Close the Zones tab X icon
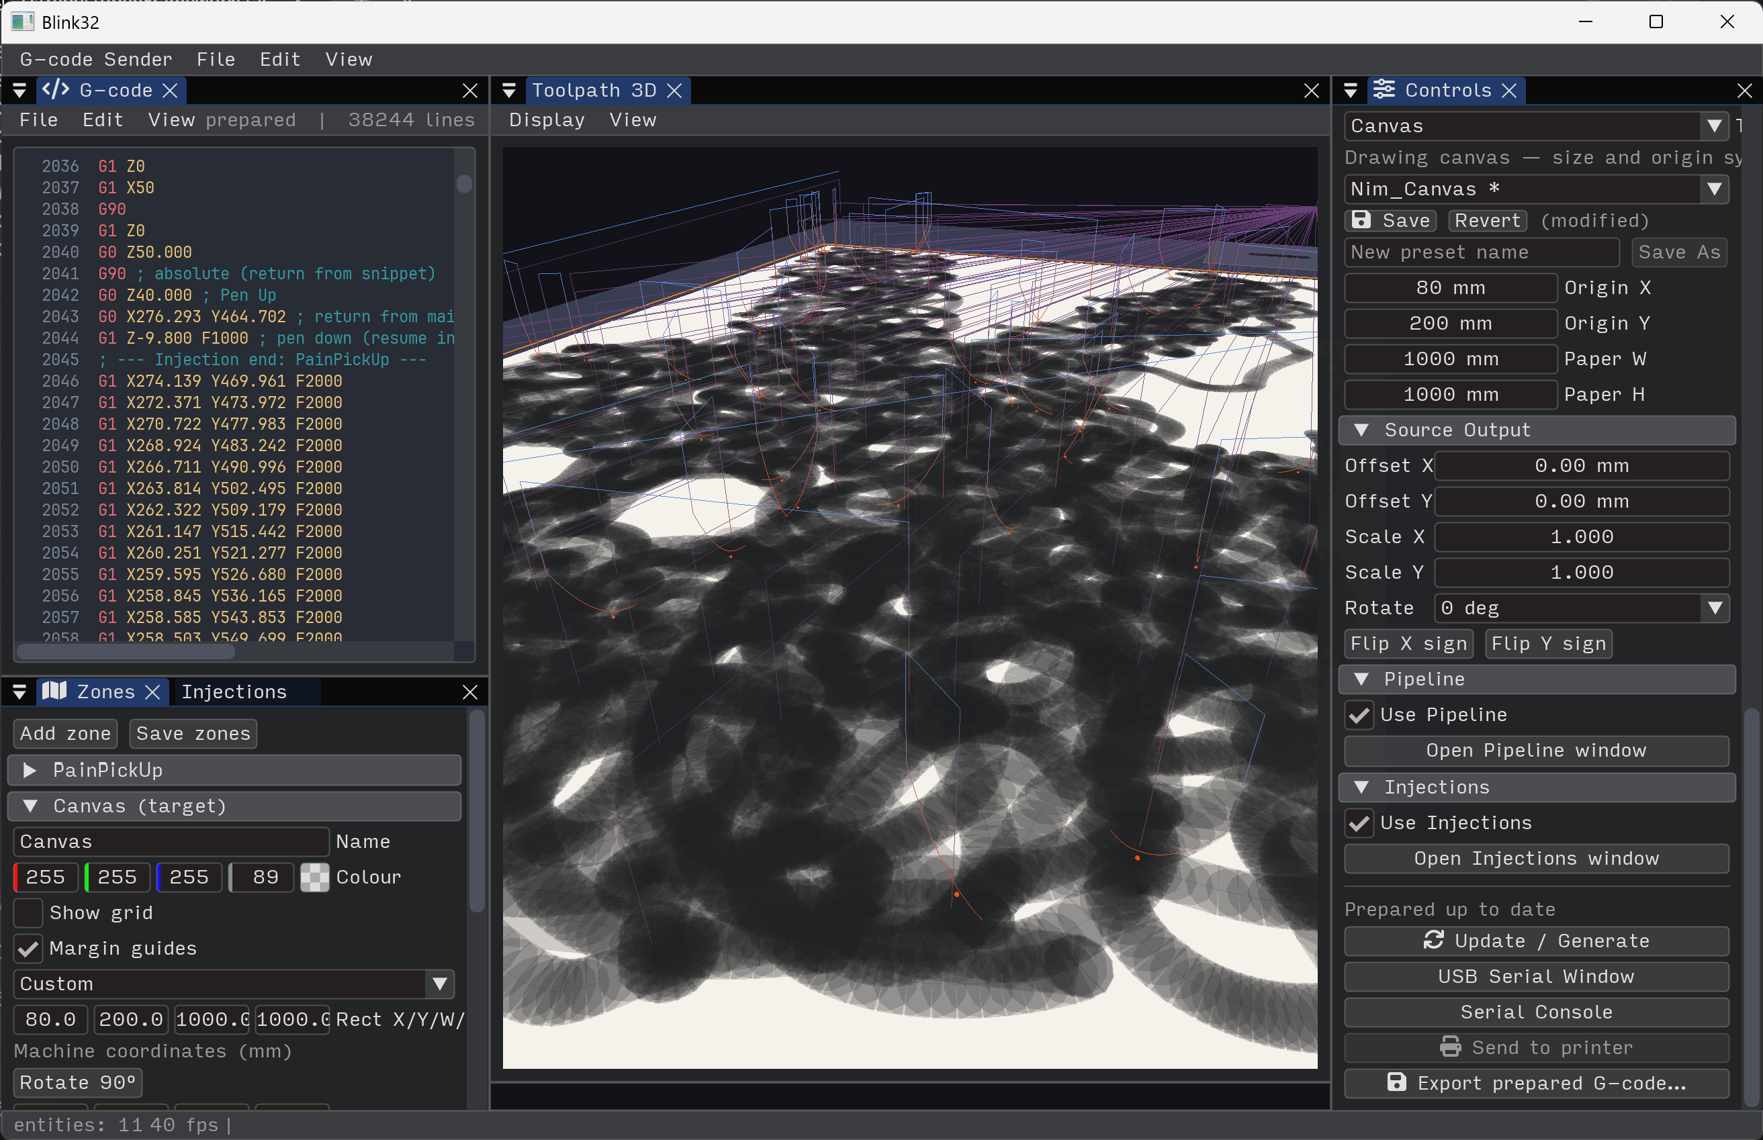This screenshot has height=1140, width=1763. click(152, 692)
